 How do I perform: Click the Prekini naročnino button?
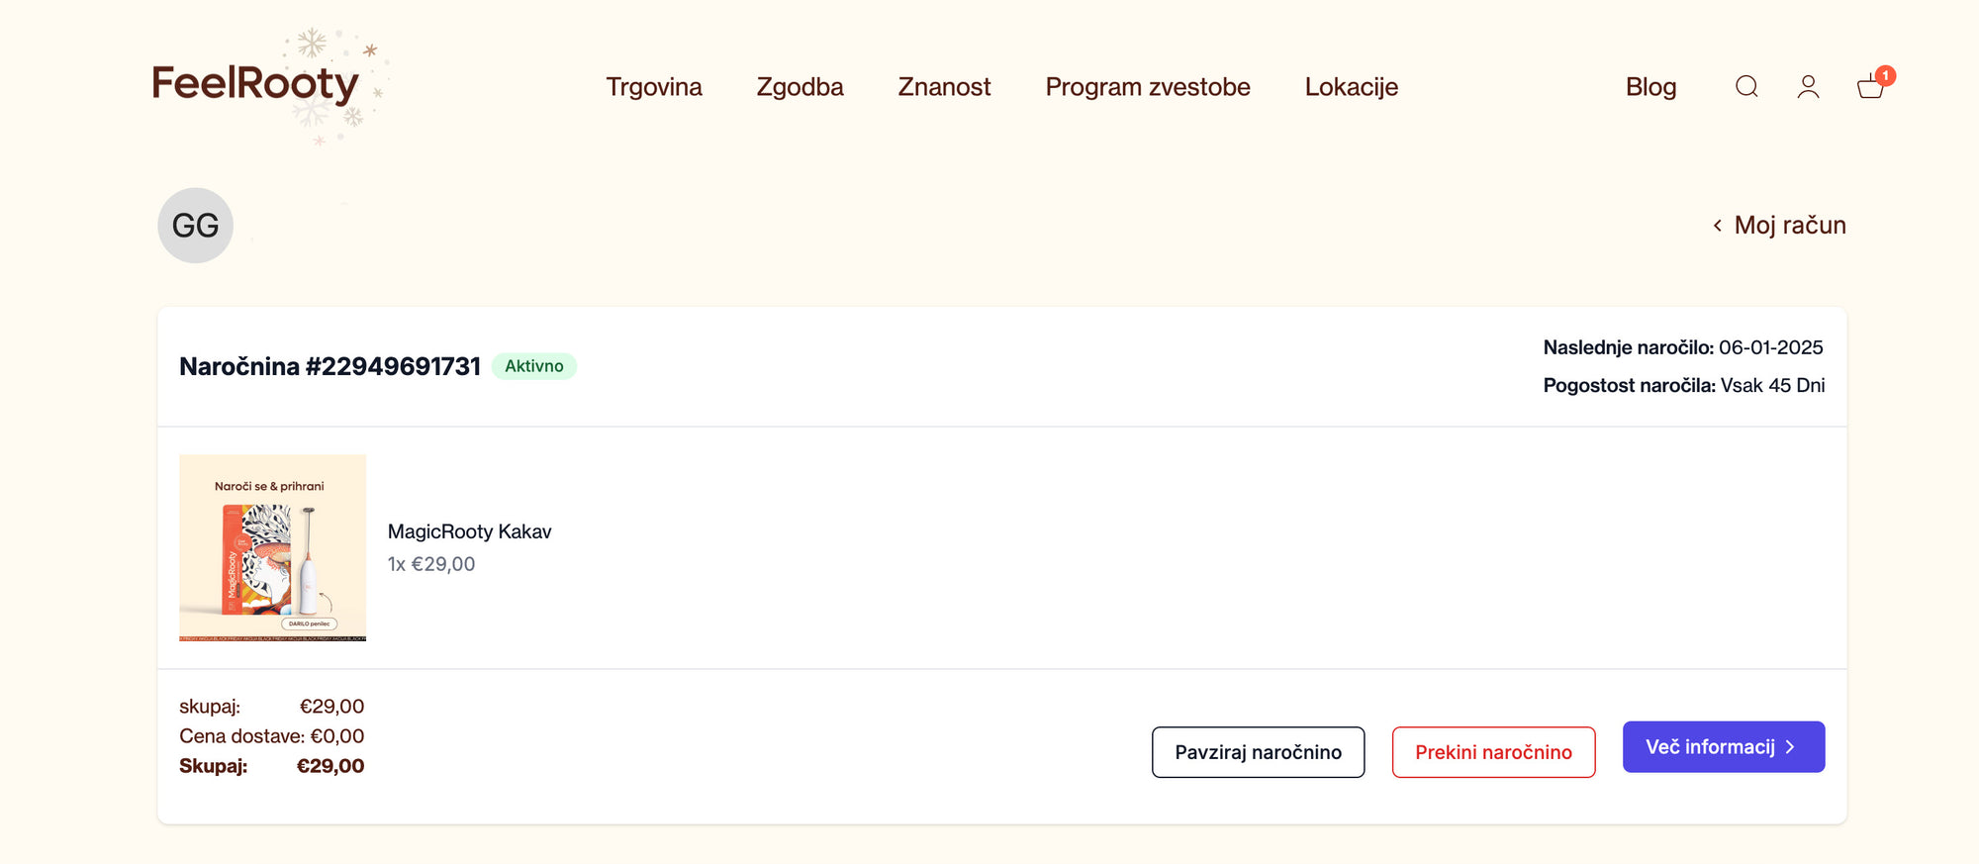[x=1493, y=752]
